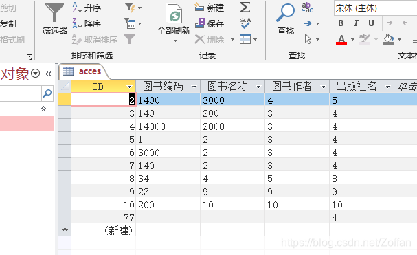Select all records via table corner box
This screenshot has height=255, width=417.
65,86
